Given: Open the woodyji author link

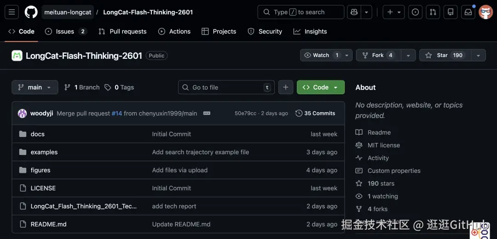Looking at the screenshot, I should tap(41, 114).
